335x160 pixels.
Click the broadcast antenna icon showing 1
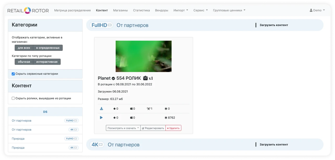pyautogui.click(x=148, y=109)
